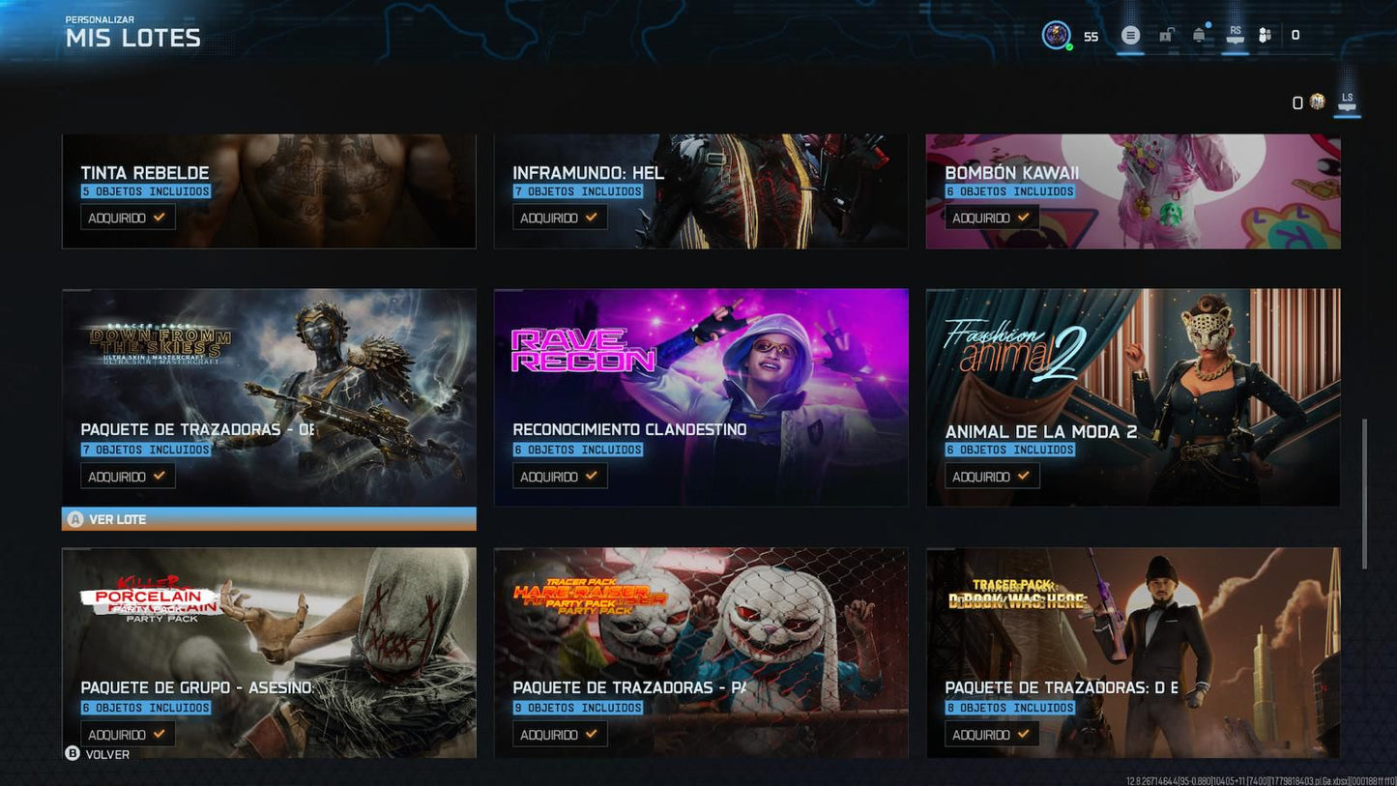Screen dimensions: 1397x786
Task: Click the 'Bombón Kawaii' title
Action: click(1011, 173)
